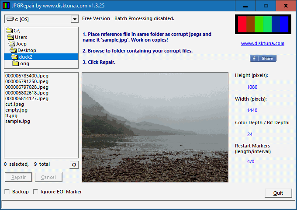Click the JPGRepair app icon in title bar

pos(6,6)
